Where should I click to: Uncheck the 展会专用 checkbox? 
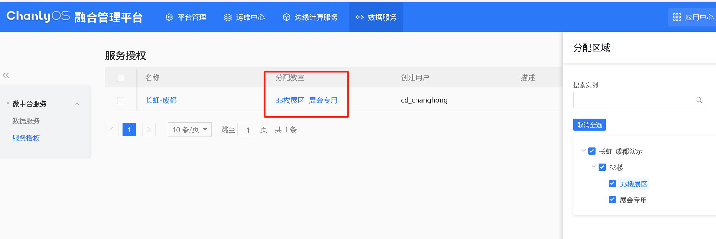coord(612,200)
